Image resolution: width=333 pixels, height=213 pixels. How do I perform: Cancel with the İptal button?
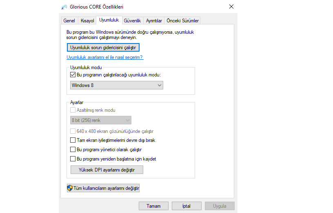tap(186, 206)
